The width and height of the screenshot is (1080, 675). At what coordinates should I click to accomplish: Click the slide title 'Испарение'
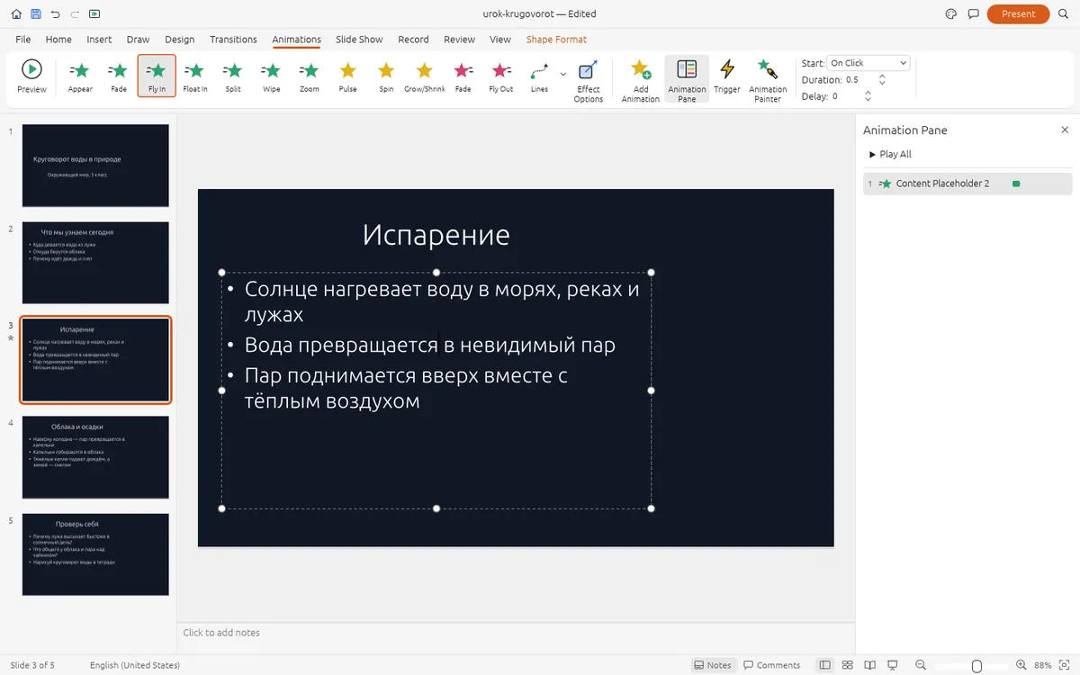436,235
